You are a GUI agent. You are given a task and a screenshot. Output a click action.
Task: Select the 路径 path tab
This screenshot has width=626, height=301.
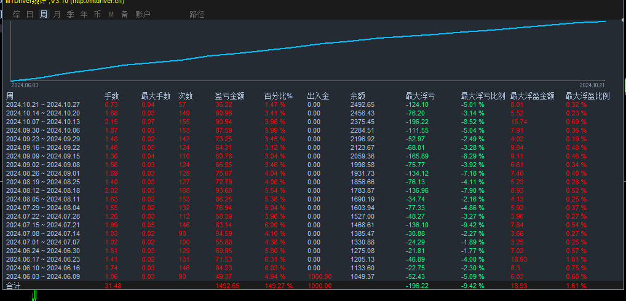pos(197,14)
